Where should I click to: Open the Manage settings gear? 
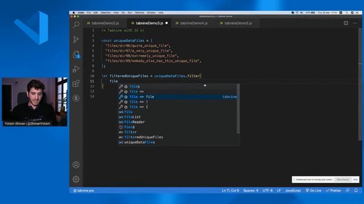pyautogui.click(x=76, y=179)
